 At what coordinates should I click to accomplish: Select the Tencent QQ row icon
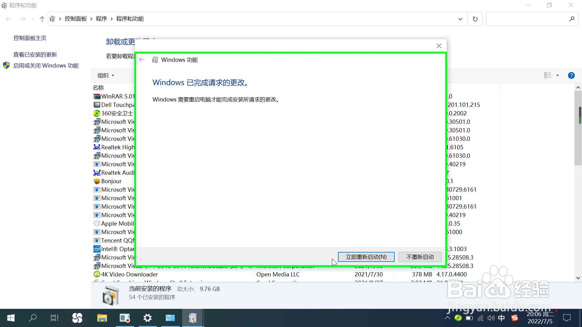(x=97, y=240)
